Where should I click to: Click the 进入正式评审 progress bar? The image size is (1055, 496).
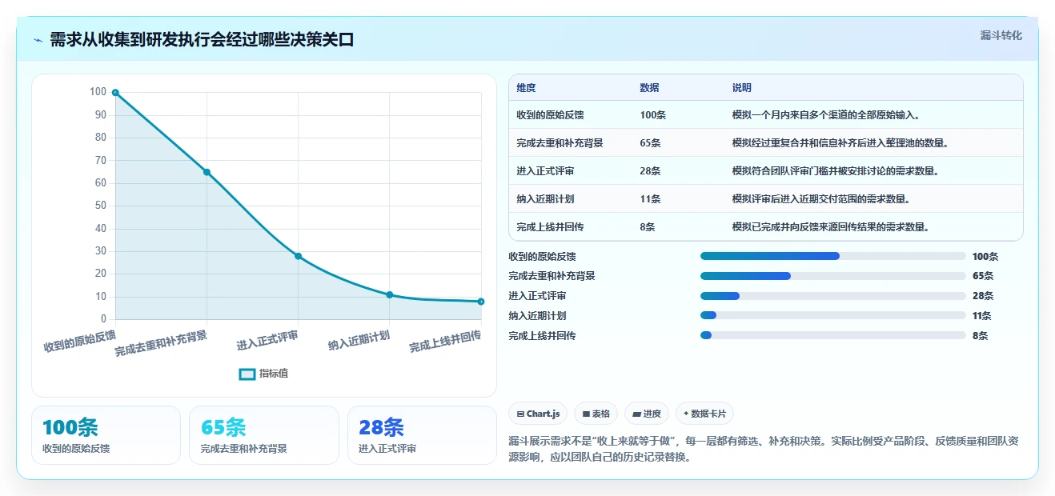click(832, 296)
